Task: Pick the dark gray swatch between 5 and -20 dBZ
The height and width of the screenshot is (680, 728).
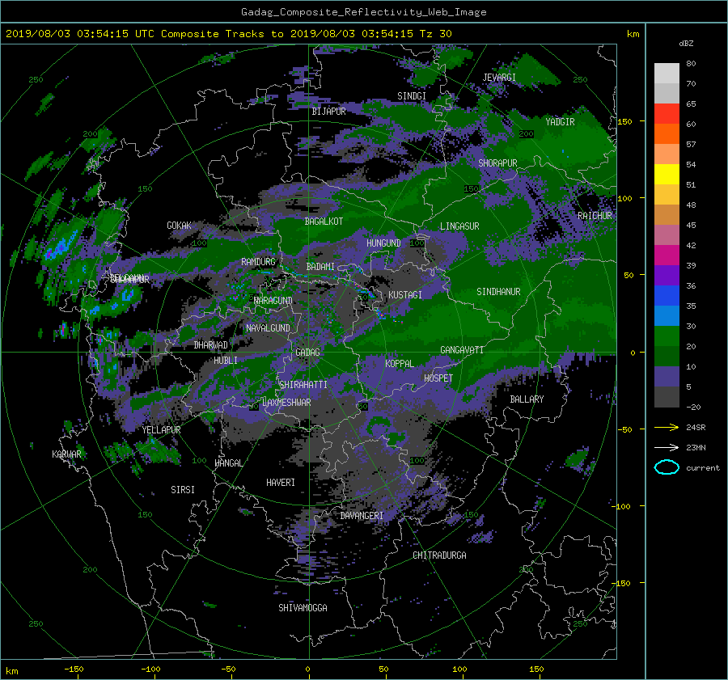Action: pyautogui.click(x=667, y=397)
